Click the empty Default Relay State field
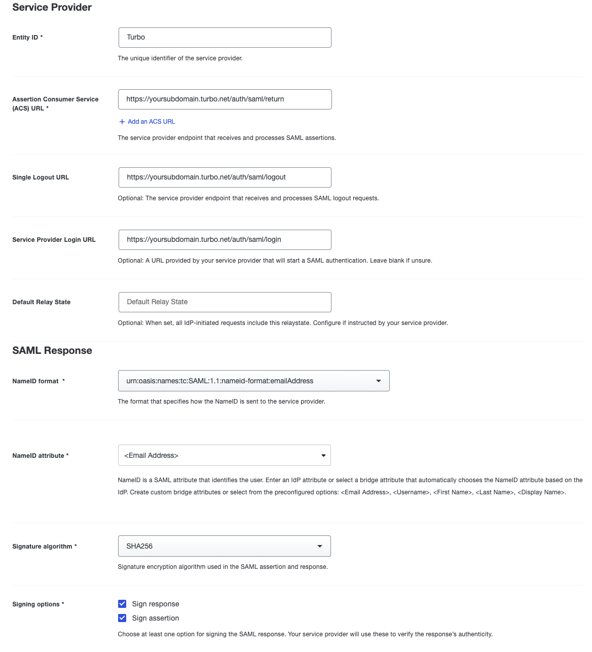This screenshot has height=652, width=592. click(x=225, y=302)
